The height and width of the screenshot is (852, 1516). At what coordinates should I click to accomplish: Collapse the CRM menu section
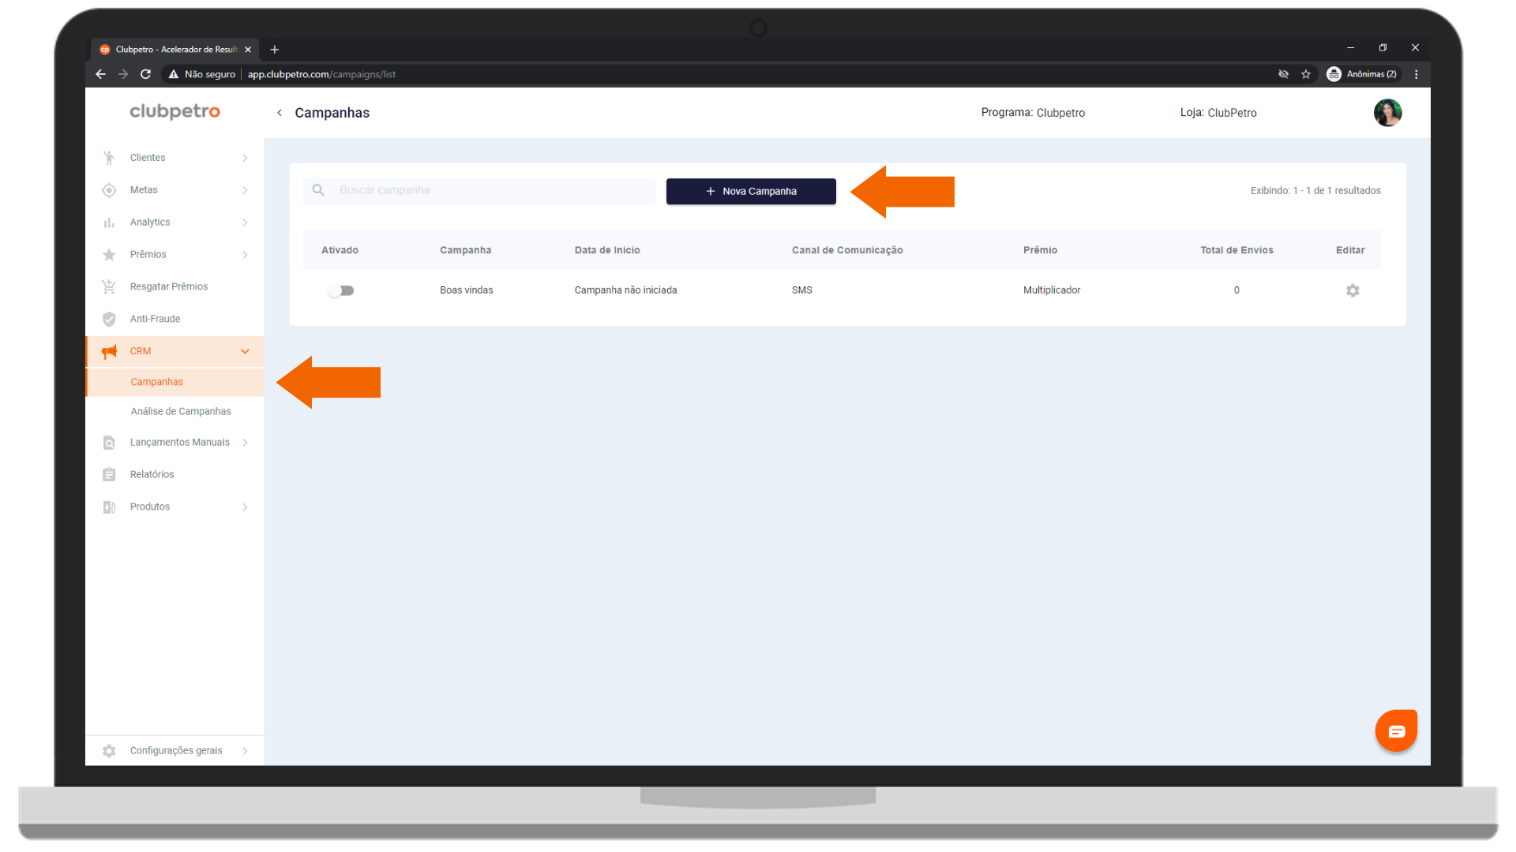tap(245, 351)
